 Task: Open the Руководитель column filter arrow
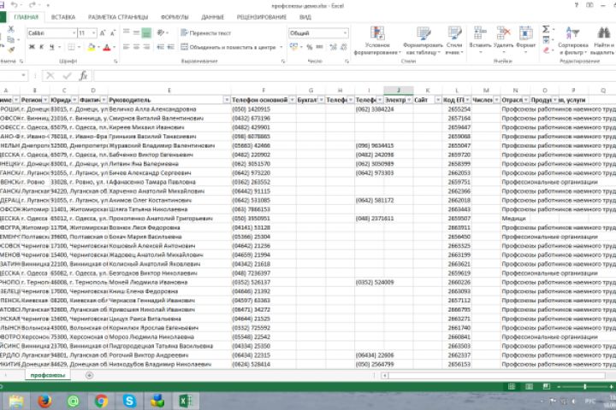pyautogui.click(x=227, y=100)
